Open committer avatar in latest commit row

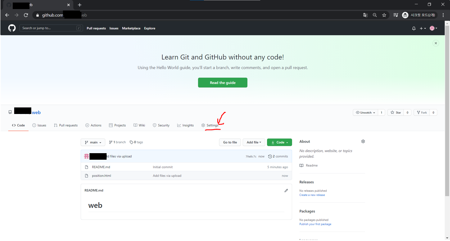(87, 156)
